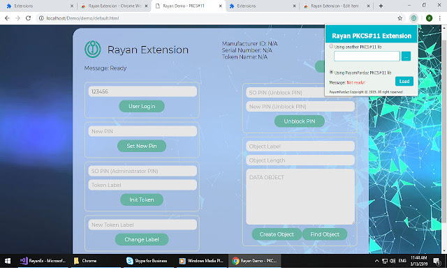This screenshot has height=279, width=447.
Task: View site information icon in address bar
Action: click(41, 18)
